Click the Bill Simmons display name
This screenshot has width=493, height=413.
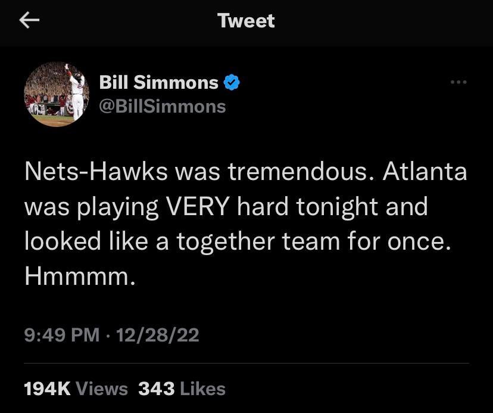tap(158, 83)
